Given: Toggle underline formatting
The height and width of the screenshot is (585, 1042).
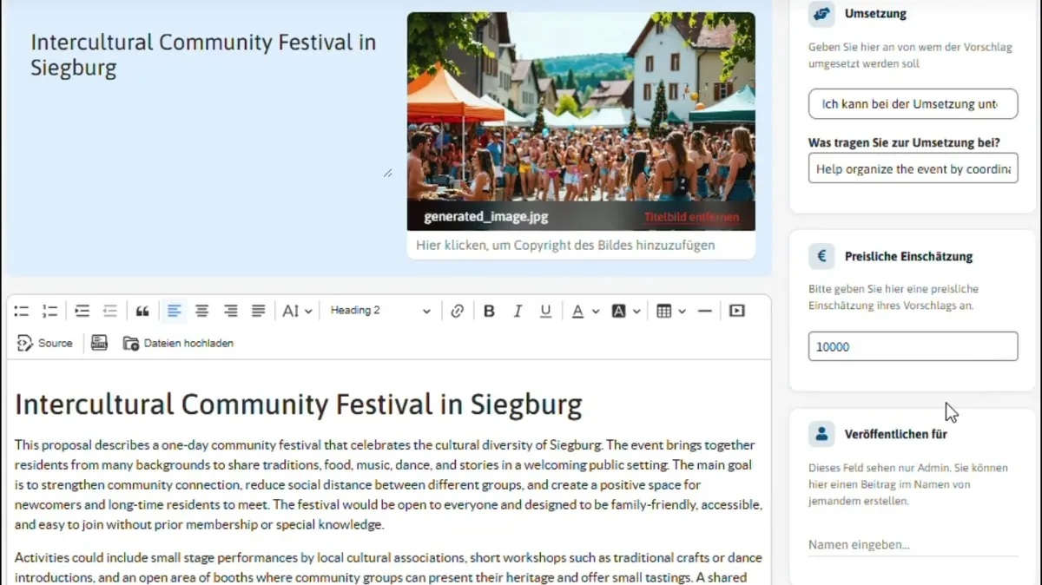Looking at the screenshot, I should [545, 311].
